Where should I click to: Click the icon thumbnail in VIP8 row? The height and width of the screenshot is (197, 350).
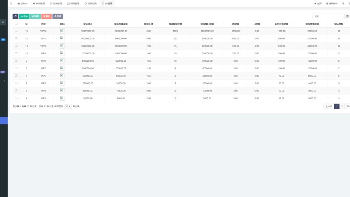(x=62, y=61)
